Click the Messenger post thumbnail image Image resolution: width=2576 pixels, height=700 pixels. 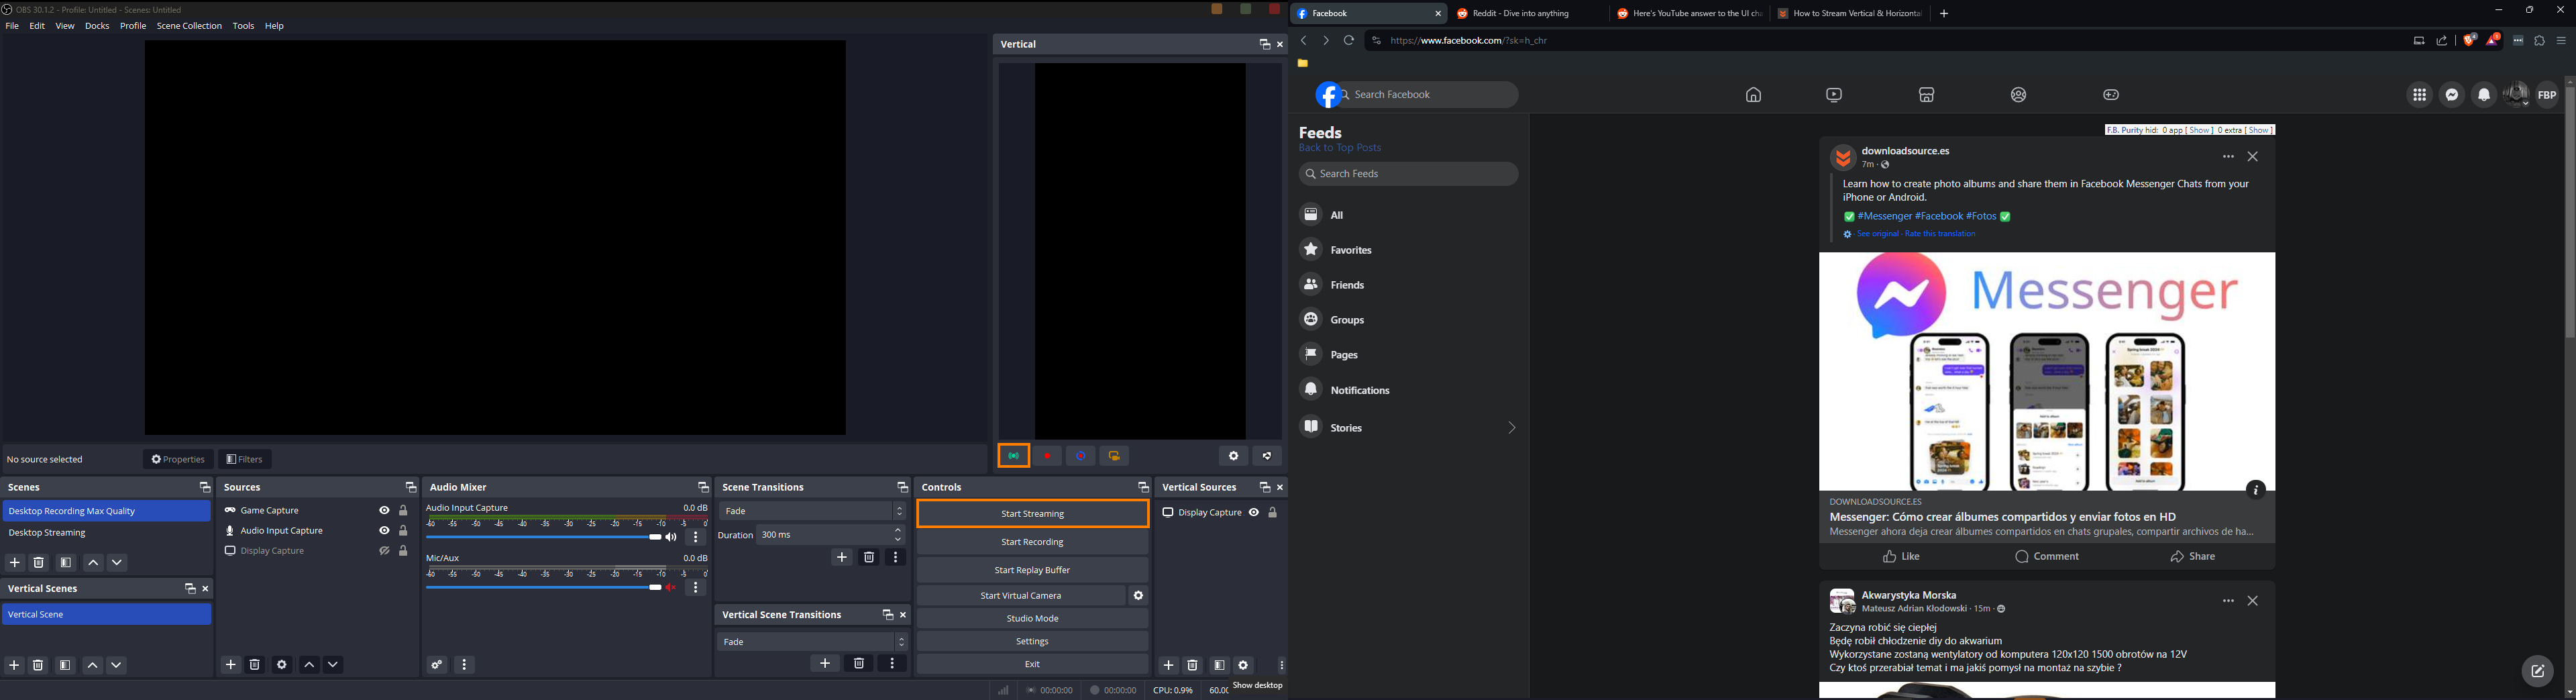[x=2046, y=371]
